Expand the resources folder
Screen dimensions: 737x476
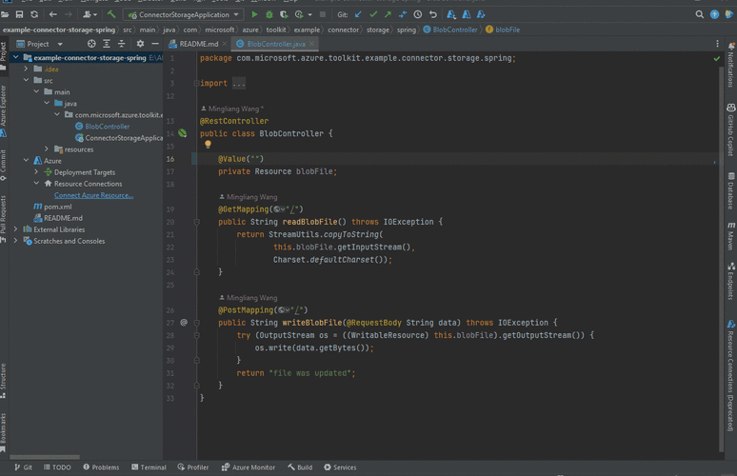click(47, 149)
